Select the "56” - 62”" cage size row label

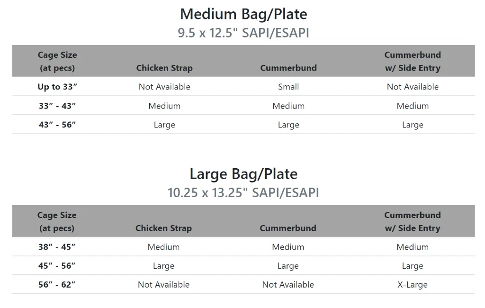[57, 285]
